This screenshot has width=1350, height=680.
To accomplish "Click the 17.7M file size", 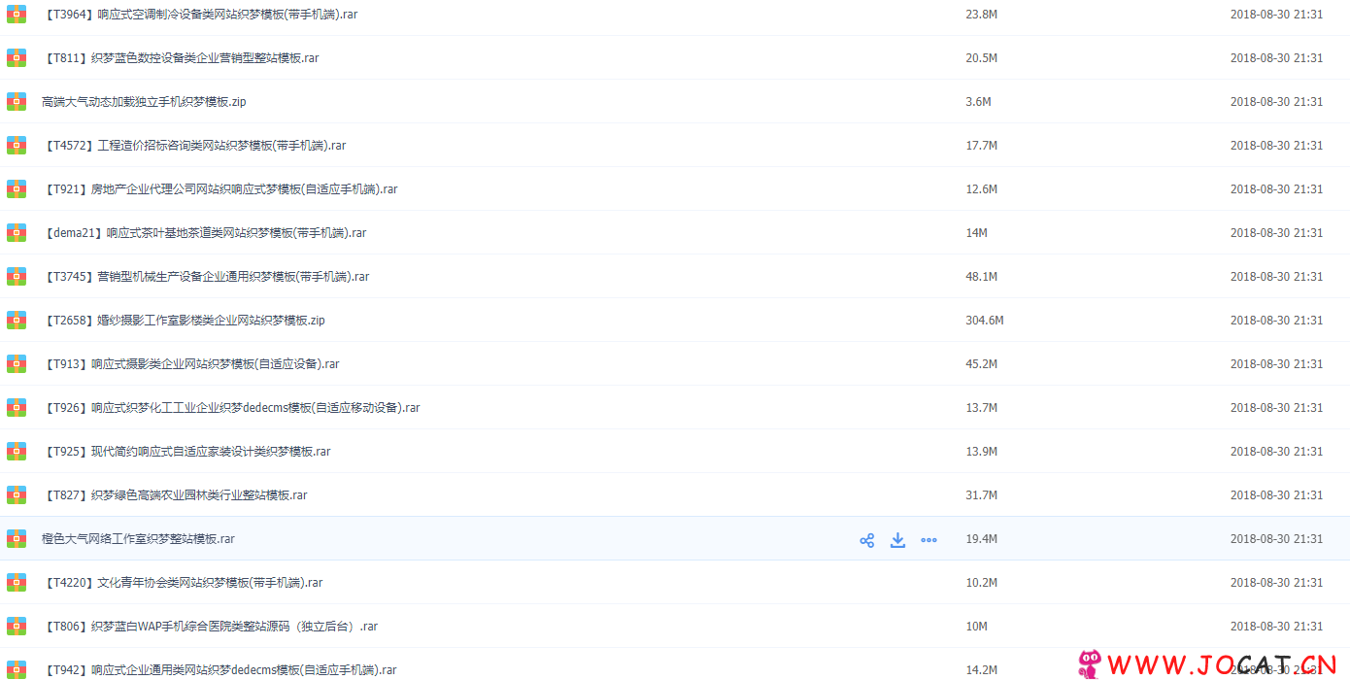I will (982, 146).
